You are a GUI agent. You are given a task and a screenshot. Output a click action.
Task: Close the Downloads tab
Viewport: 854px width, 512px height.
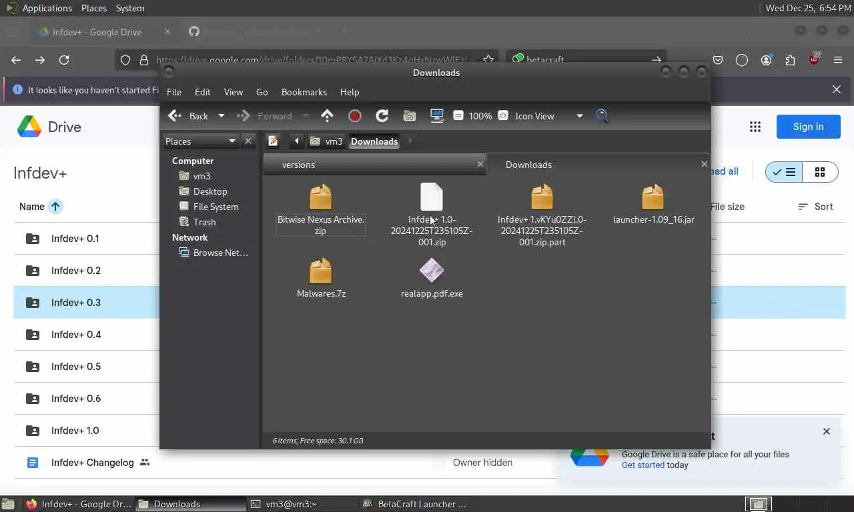pyautogui.click(x=704, y=164)
